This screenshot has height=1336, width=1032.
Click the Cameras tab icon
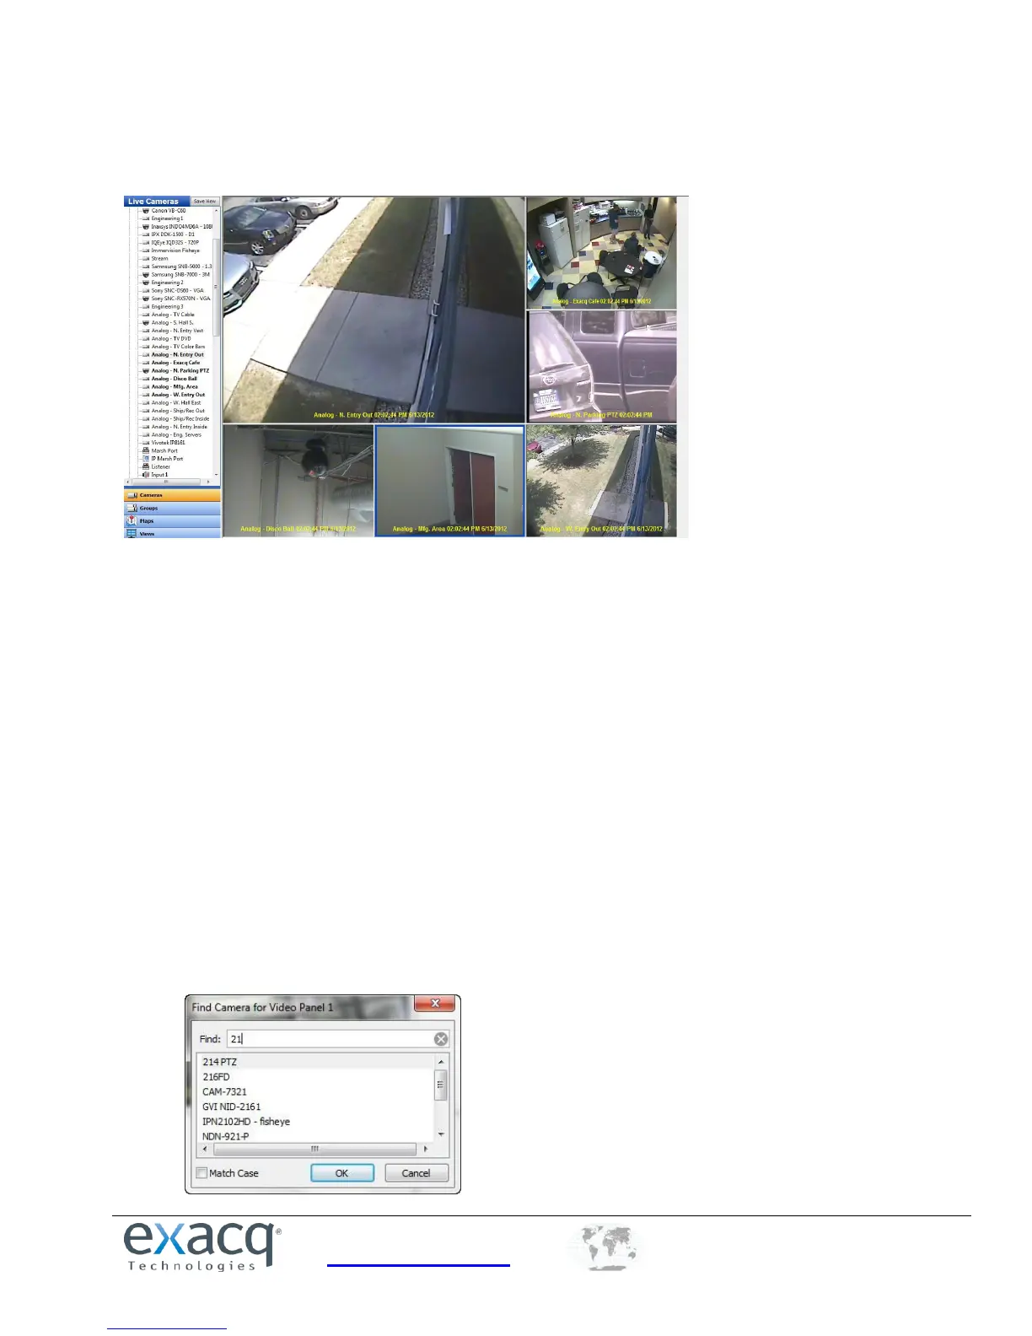132,495
